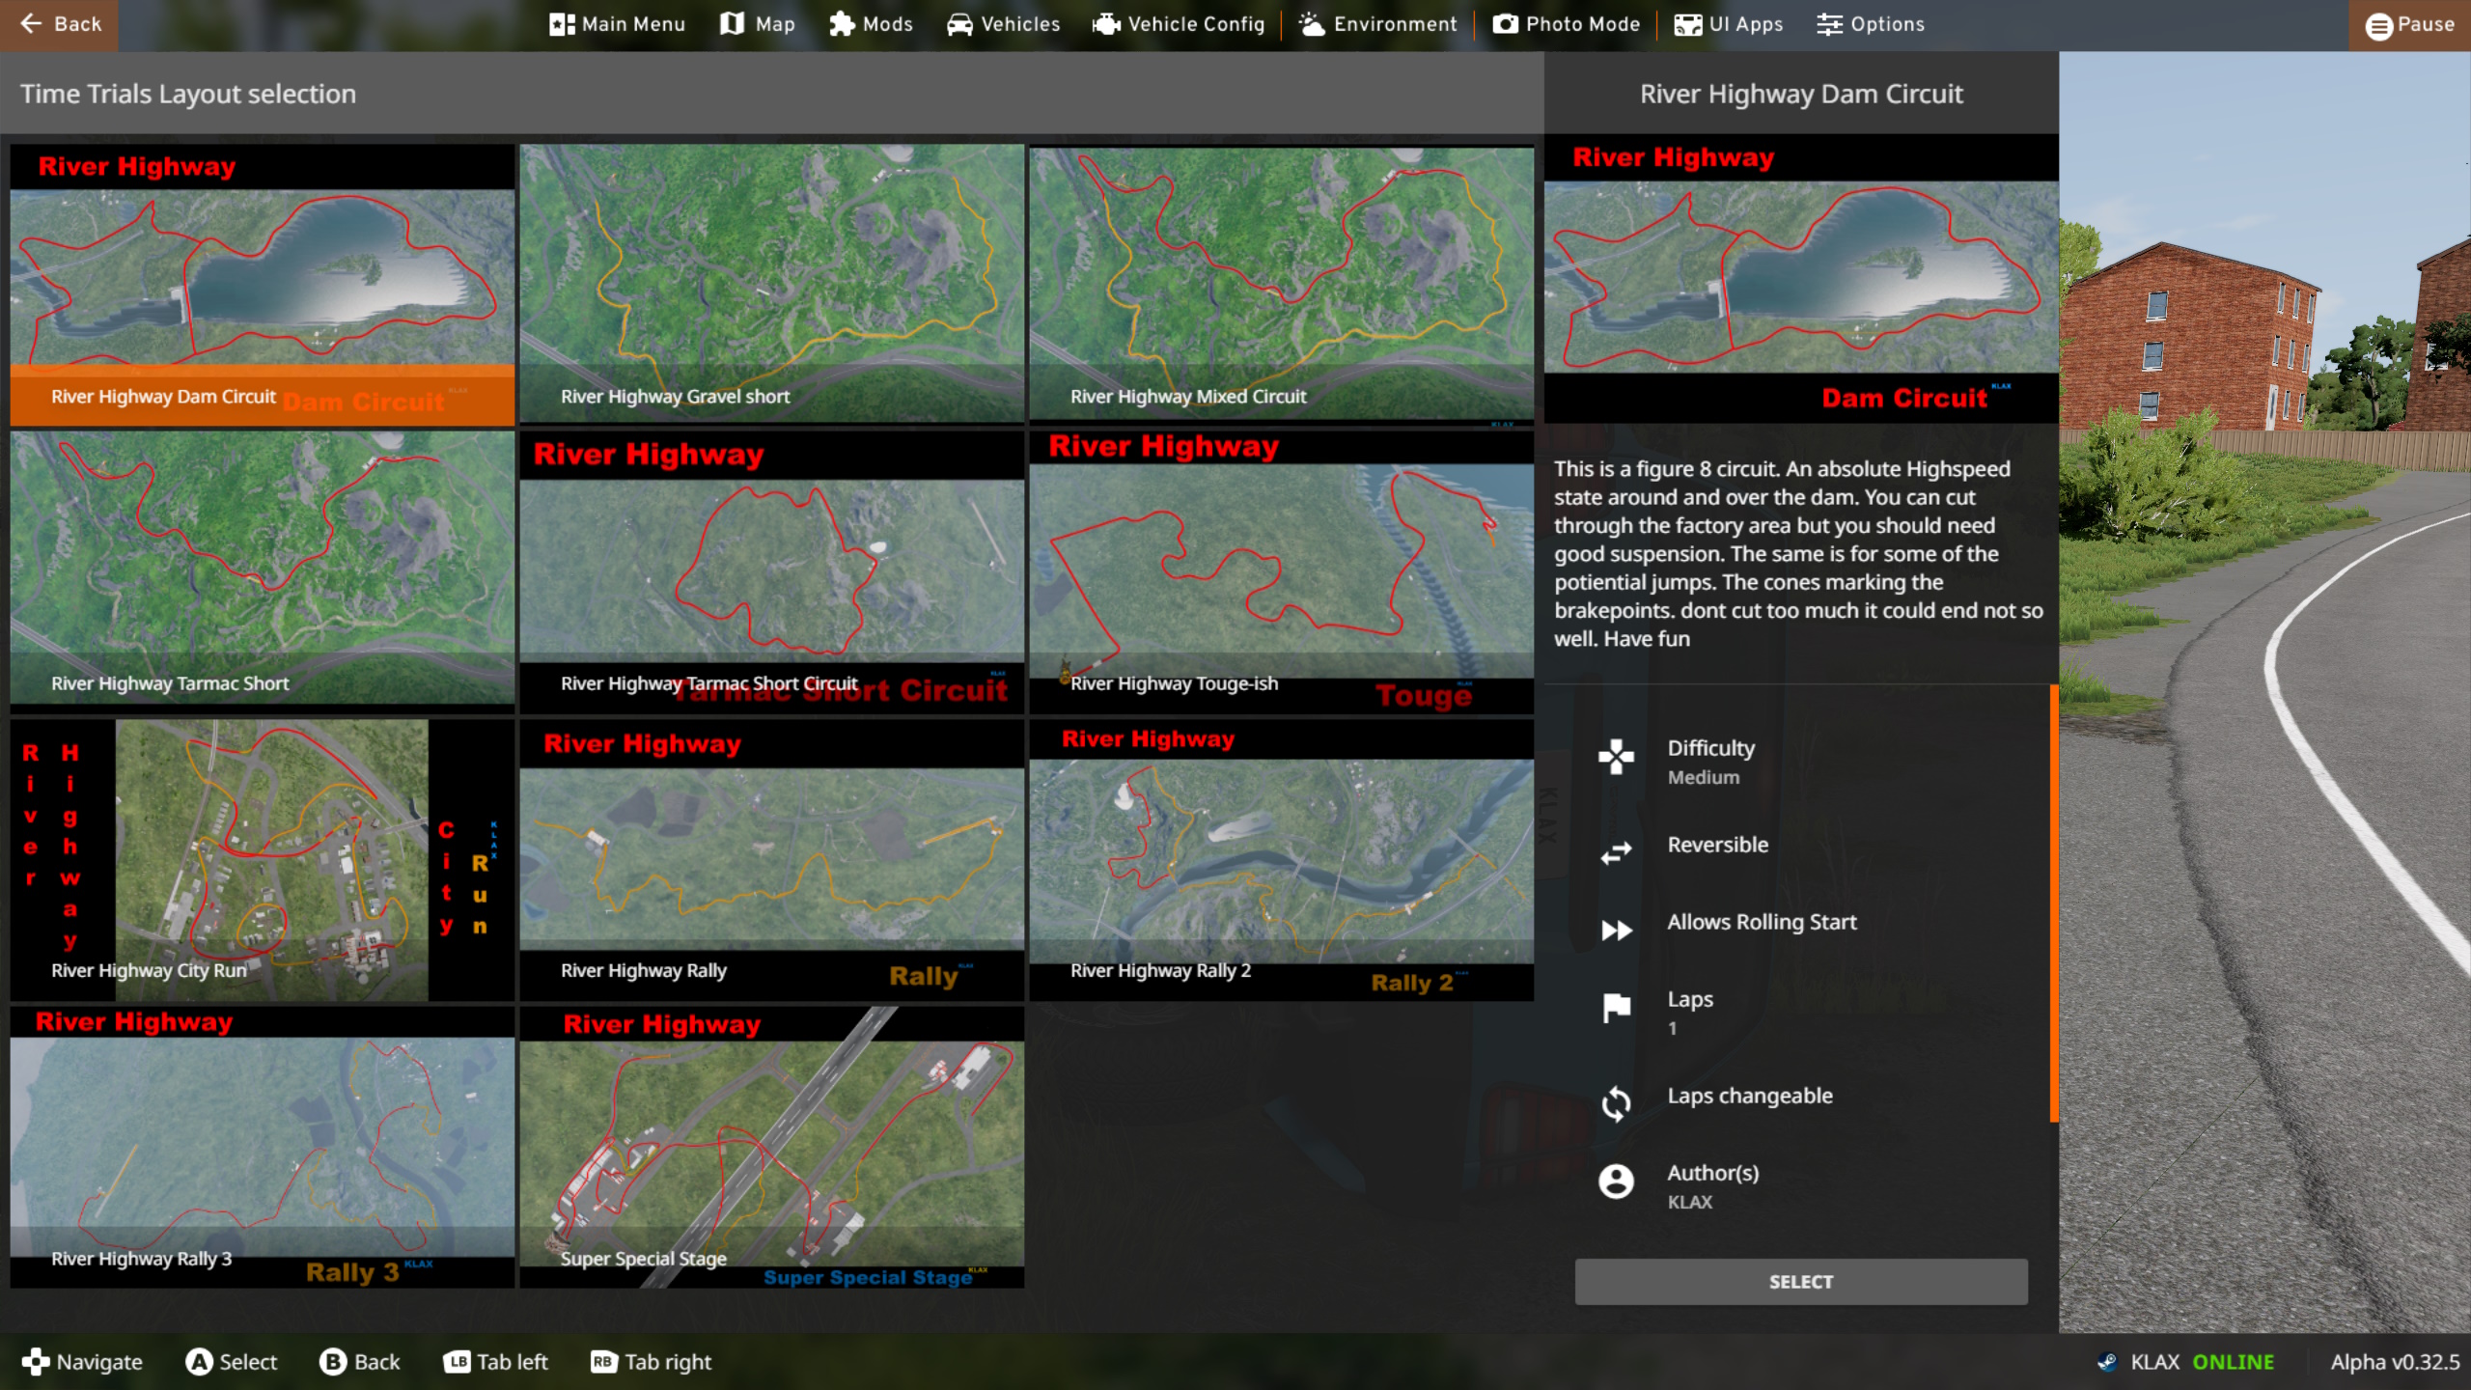Click the Environment weather icon
Screen dimensions: 2471x1390
1312,24
